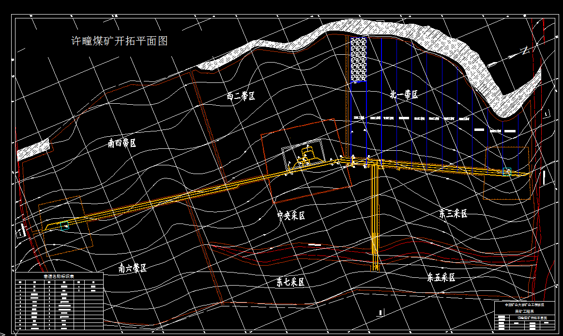Click 采矿工程系 in title block
This screenshot has width=563, height=336.
(524, 311)
